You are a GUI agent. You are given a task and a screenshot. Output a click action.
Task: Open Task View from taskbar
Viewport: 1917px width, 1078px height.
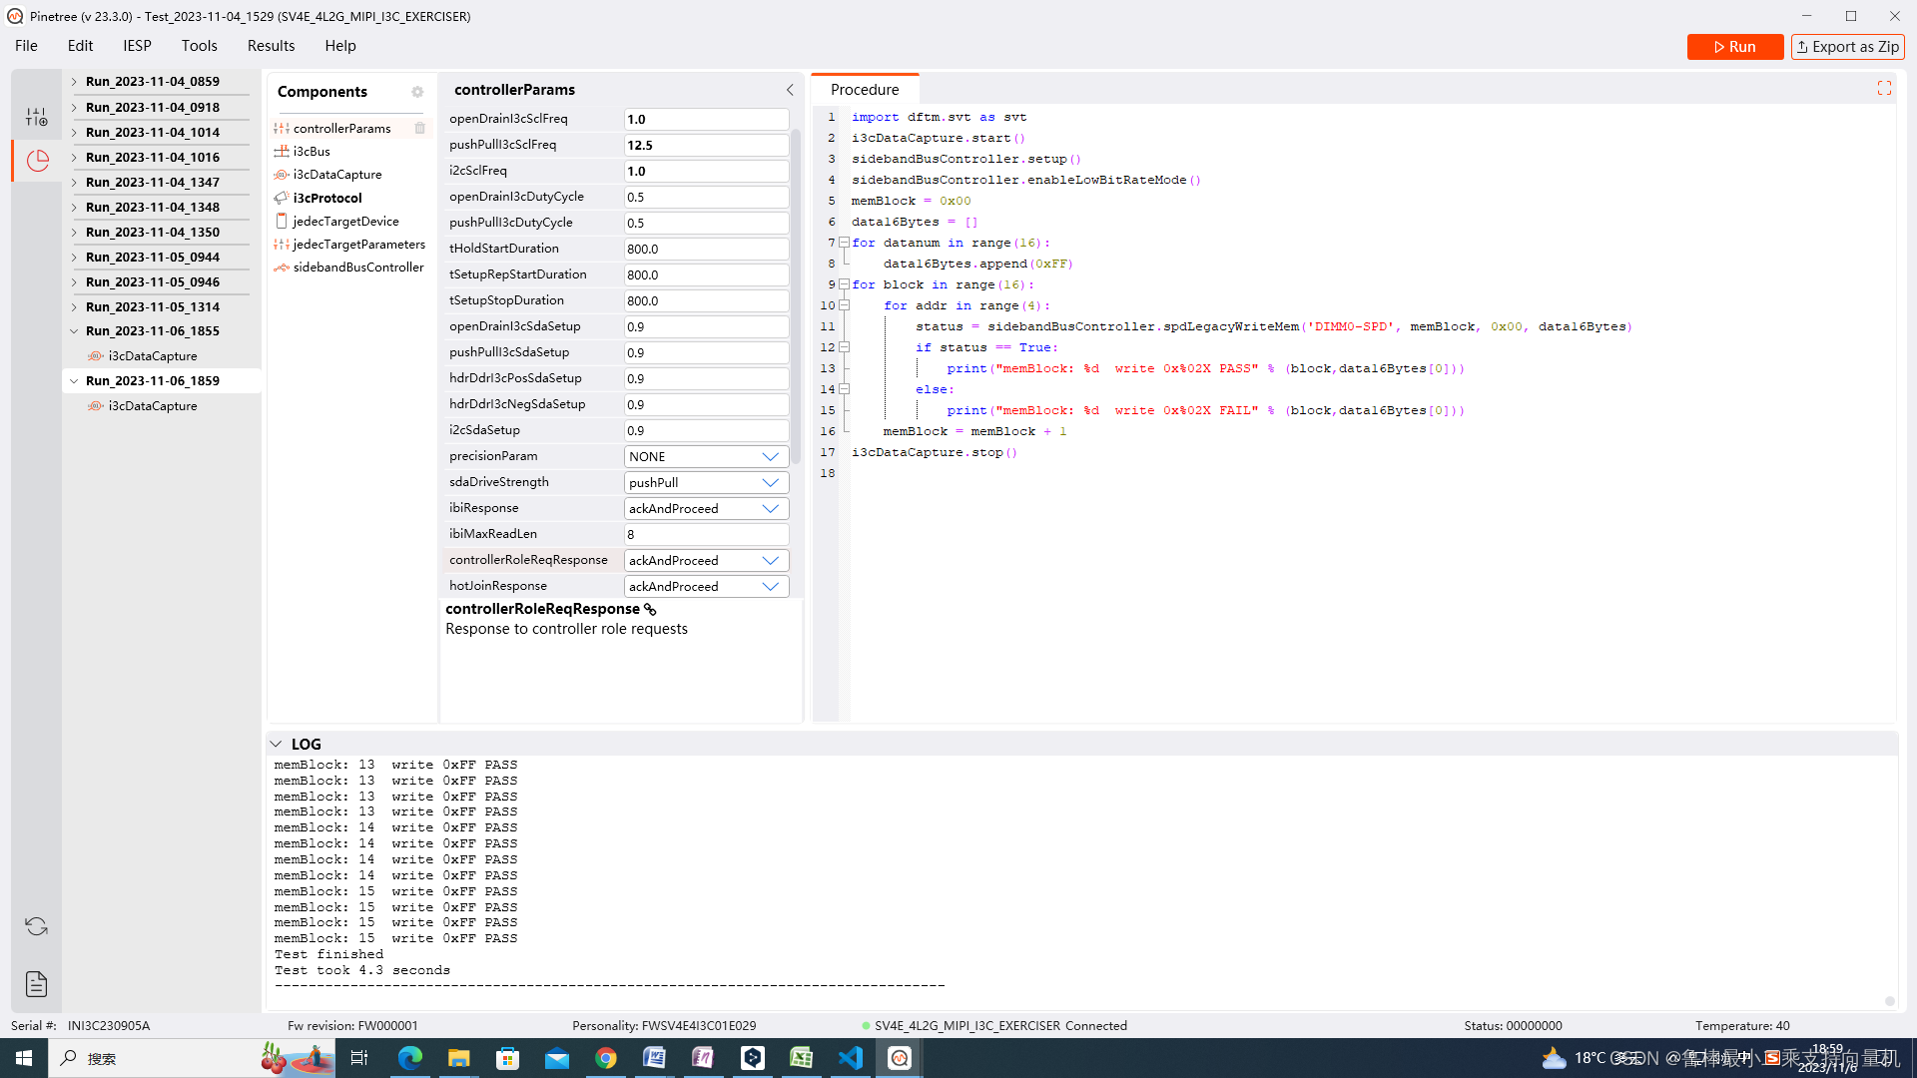pyautogui.click(x=359, y=1058)
